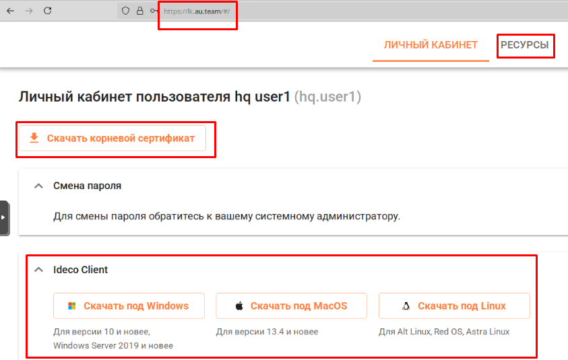The width and height of the screenshot is (568, 360).
Task: Click the Apple logo on MacOS button
Action: coord(239,306)
